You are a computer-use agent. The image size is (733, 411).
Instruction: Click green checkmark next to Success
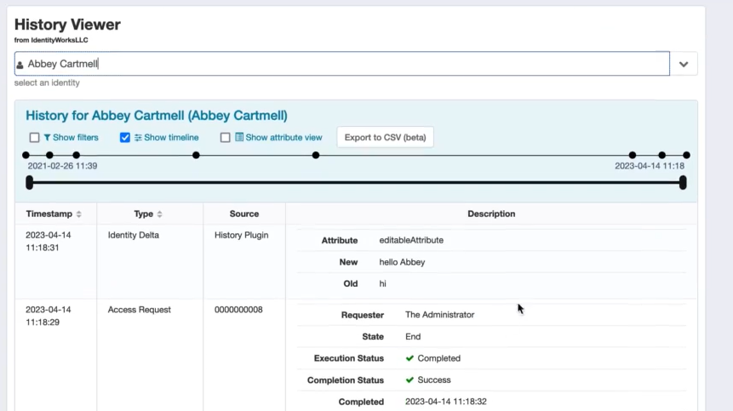[x=409, y=380]
